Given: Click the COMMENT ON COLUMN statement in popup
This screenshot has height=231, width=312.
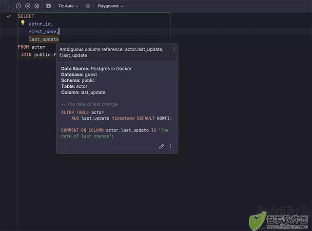Looking at the screenshot, I should click(115, 133).
